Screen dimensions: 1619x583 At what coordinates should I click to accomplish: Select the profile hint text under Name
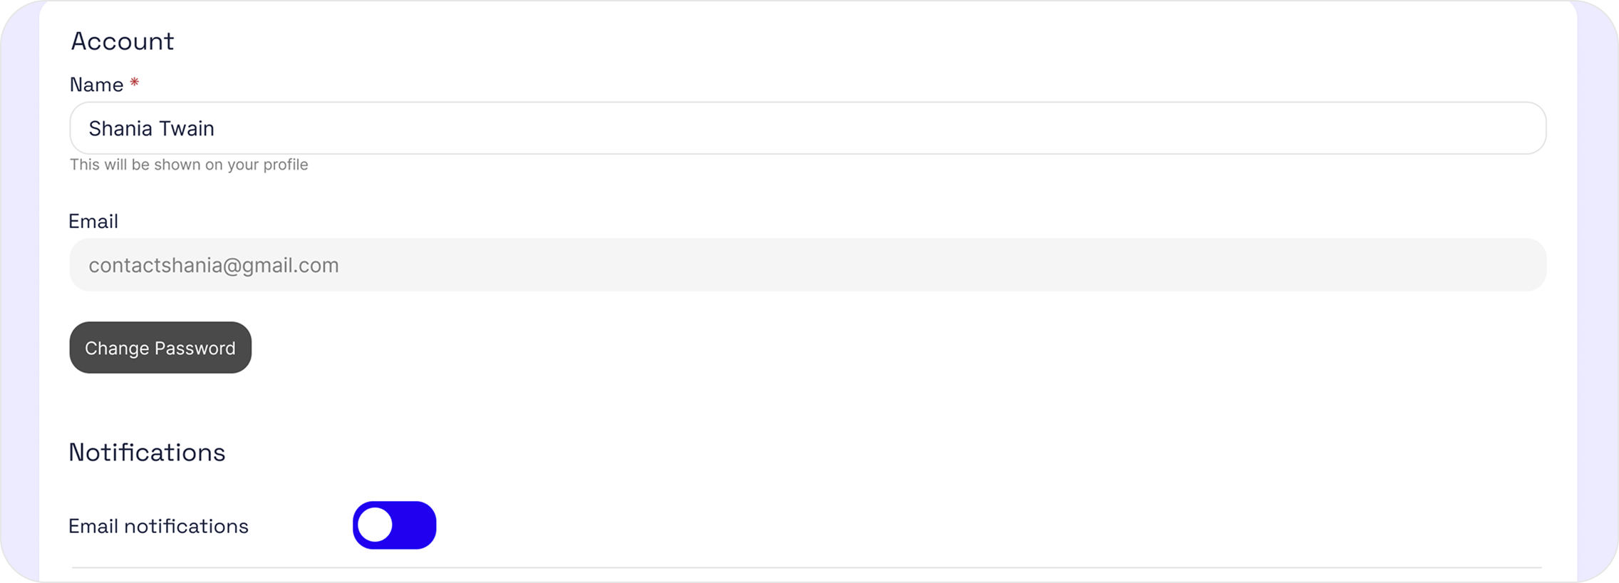pyautogui.click(x=189, y=164)
